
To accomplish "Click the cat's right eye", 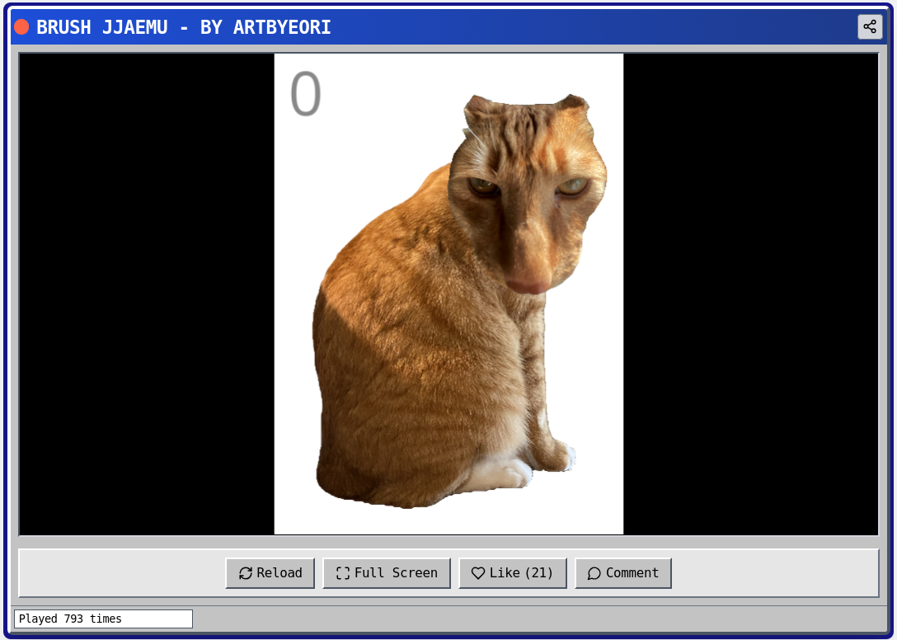I will pos(572,187).
